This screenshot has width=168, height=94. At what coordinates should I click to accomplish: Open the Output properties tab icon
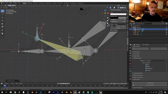tap(130, 53)
